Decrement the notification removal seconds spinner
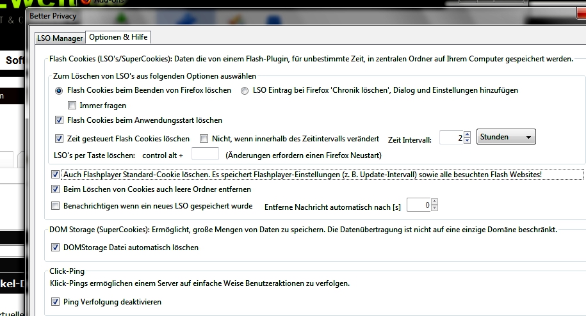Image resolution: width=586 pixels, height=316 pixels. point(434,208)
